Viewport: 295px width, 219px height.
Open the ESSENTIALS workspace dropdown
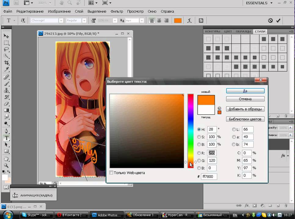coord(259,3)
